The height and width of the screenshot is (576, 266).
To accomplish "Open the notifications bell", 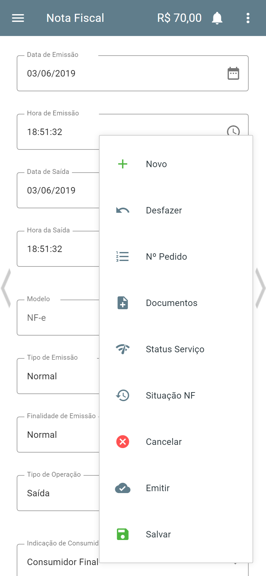I will [217, 18].
